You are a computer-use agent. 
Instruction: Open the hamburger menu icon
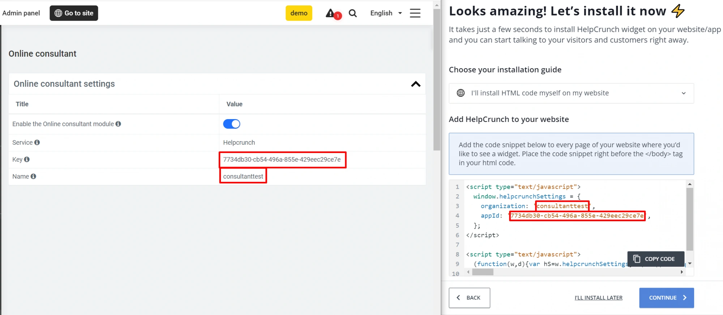click(x=415, y=13)
